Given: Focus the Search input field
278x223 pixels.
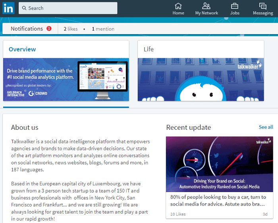Looking at the screenshot, I should coord(68,8).
